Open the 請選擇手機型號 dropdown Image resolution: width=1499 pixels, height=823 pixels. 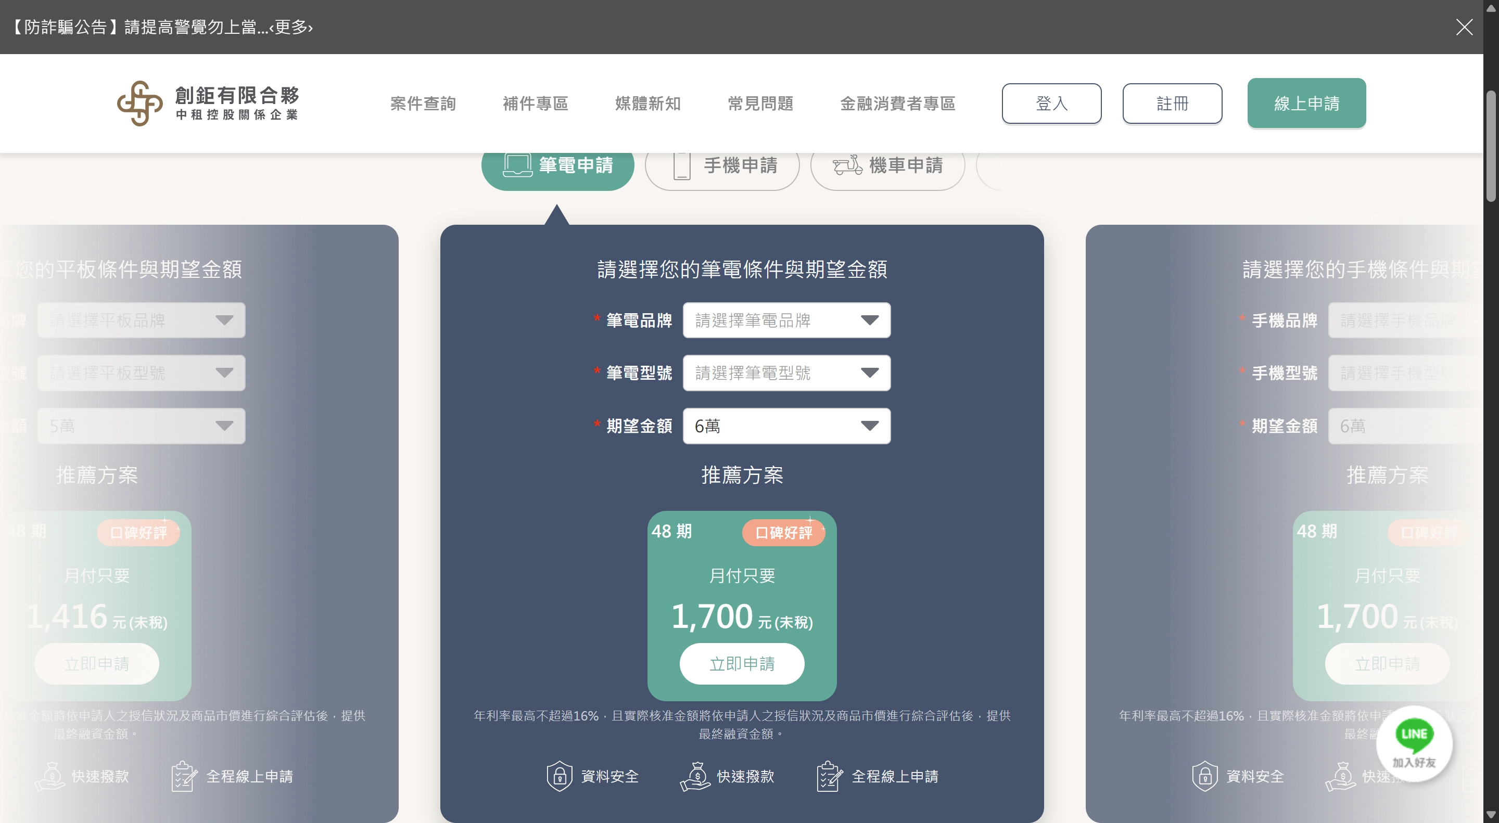1405,373
